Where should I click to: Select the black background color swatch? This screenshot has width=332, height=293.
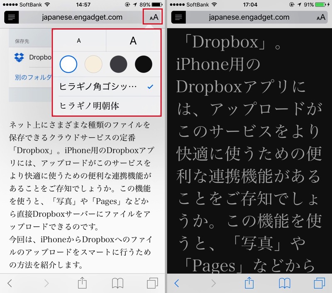[x=143, y=64]
